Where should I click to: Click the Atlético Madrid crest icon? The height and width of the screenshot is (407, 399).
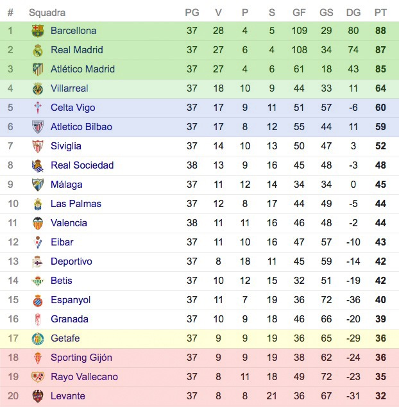tap(38, 69)
